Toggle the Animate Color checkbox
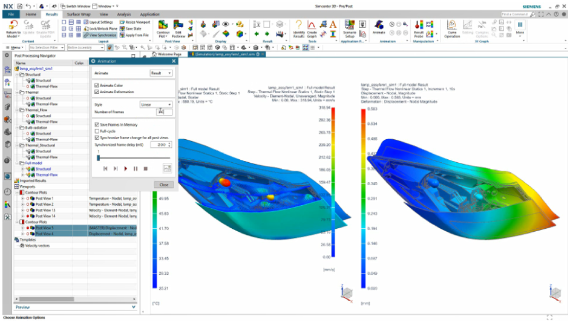 coord(97,85)
